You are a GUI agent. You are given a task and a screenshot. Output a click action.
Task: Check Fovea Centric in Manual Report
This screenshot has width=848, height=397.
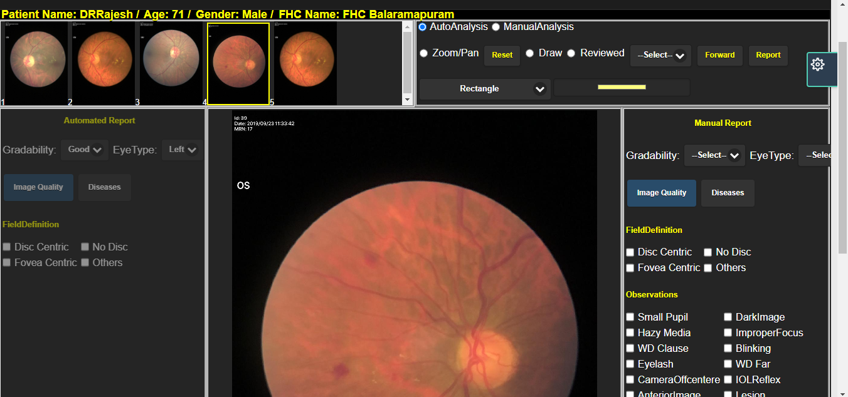click(x=630, y=268)
